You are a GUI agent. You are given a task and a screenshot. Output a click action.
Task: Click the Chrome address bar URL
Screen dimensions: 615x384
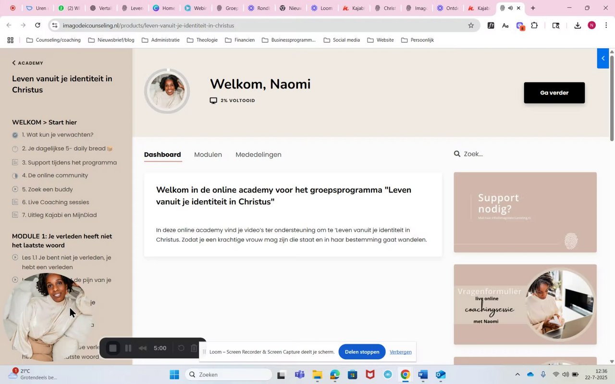click(148, 25)
